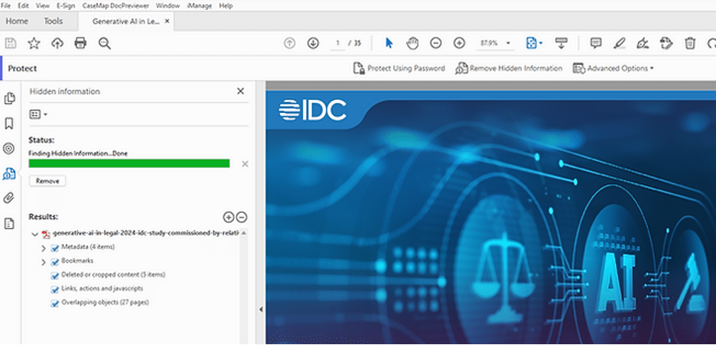The height and width of the screenshot is (345, 716).
Task: Open the Bookmarks sidebar panel icon
Action: point(9,123)
